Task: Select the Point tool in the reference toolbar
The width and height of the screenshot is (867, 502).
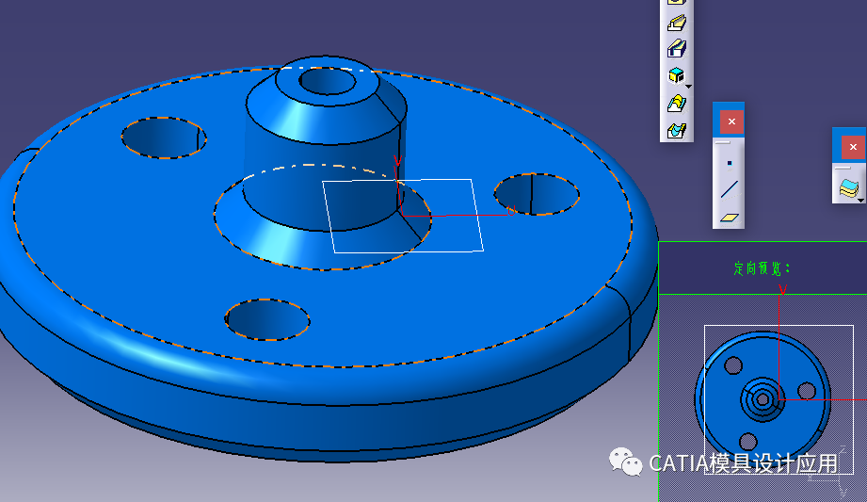Action: (x=729, y=163)
